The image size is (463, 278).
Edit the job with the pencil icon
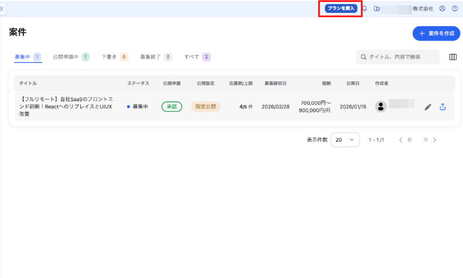pos(427,107)
